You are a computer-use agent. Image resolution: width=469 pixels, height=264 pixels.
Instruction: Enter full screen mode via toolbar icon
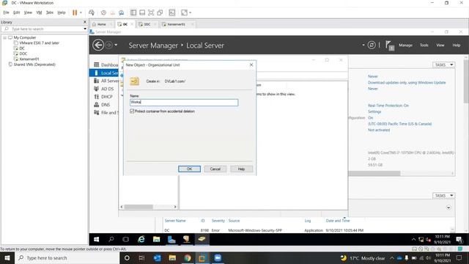[151, 12]
